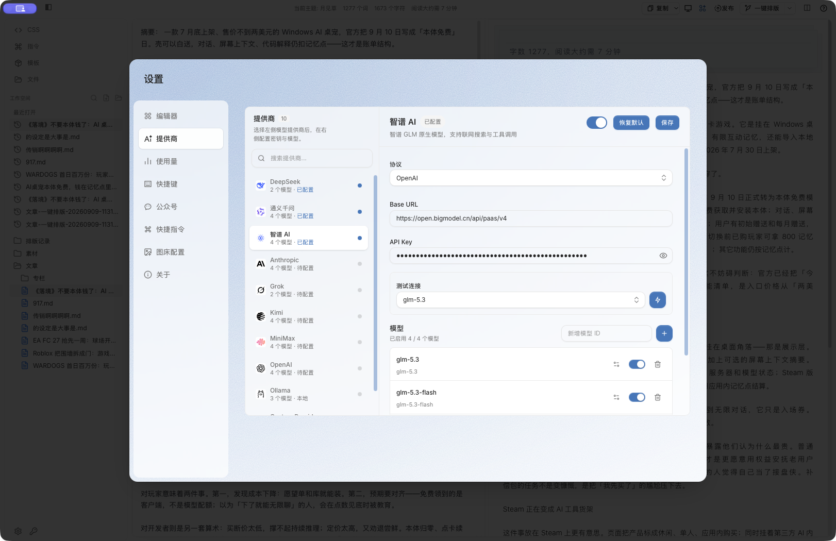Disable the glm-5.3 model toggle
This screenshot has height=541, width=836.
tap(637, 364)
